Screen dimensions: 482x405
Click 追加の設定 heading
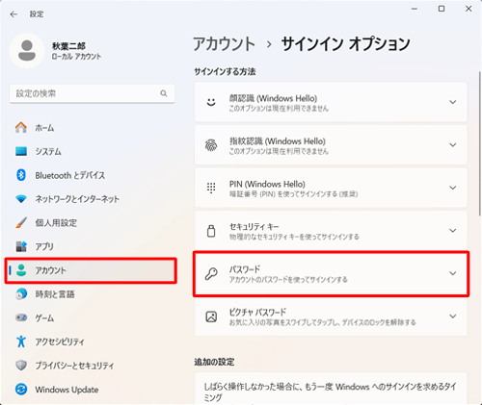pyautogui.click(x=214, y=362)
